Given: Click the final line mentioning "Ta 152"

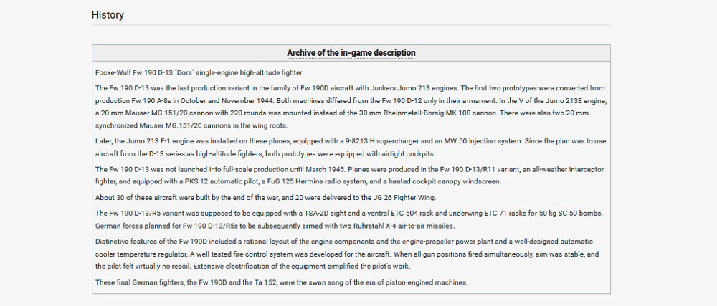Looking at the screenshot, I should (x=281, y=282).
